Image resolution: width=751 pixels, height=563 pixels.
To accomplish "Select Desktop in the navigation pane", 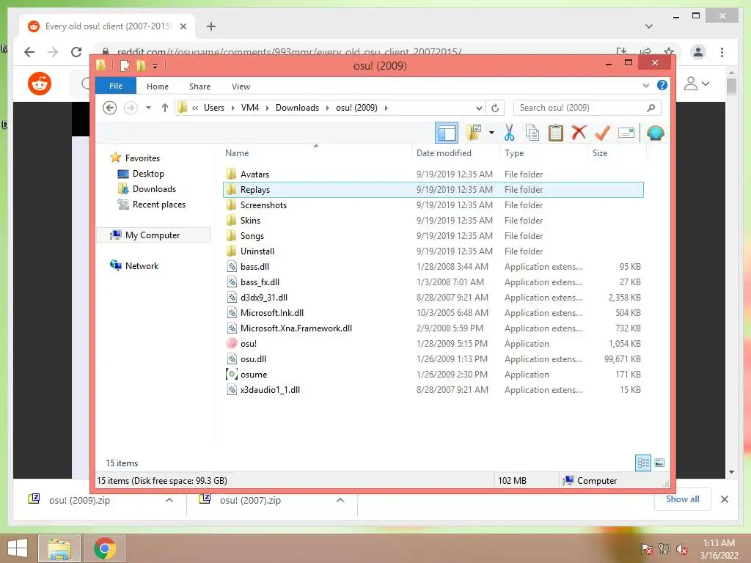I will pyautogui.click(x=148, y=173).
